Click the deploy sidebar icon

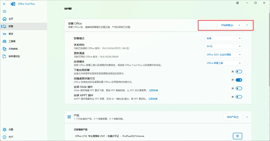click(4, 26)
